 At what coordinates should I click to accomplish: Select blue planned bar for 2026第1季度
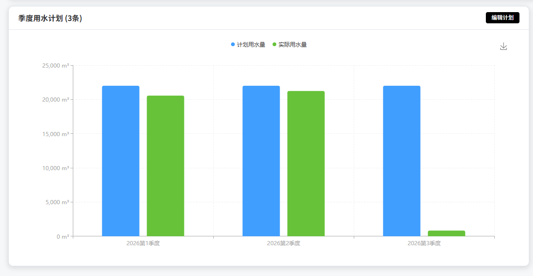coord(121,161)
